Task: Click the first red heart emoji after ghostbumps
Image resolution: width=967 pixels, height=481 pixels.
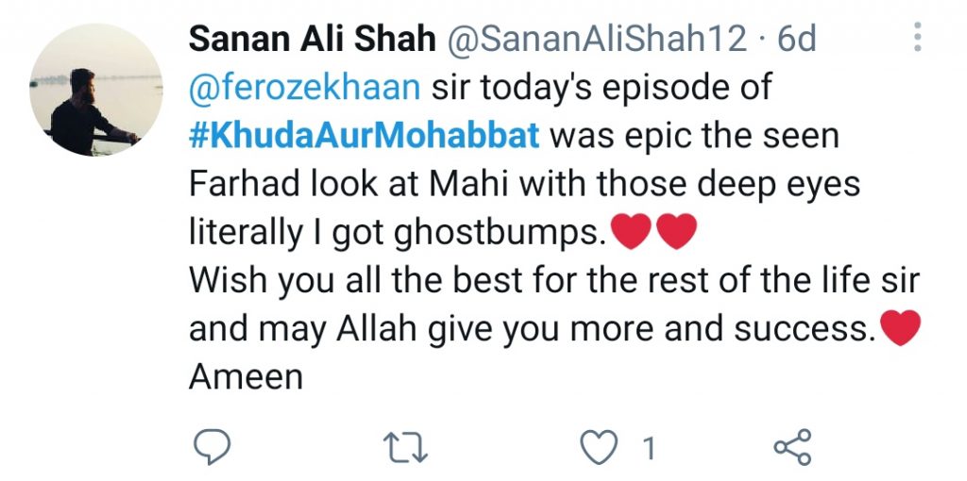Action: tap(630, 232)
